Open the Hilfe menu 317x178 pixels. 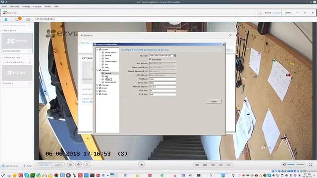[56, 6]
